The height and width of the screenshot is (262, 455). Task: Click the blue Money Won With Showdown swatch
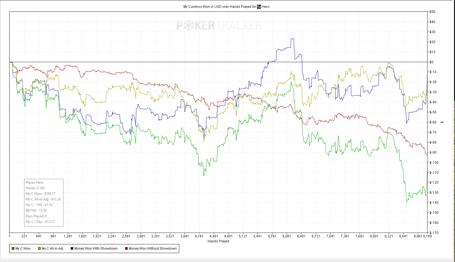pyautogui.click(x=72, y=249)
